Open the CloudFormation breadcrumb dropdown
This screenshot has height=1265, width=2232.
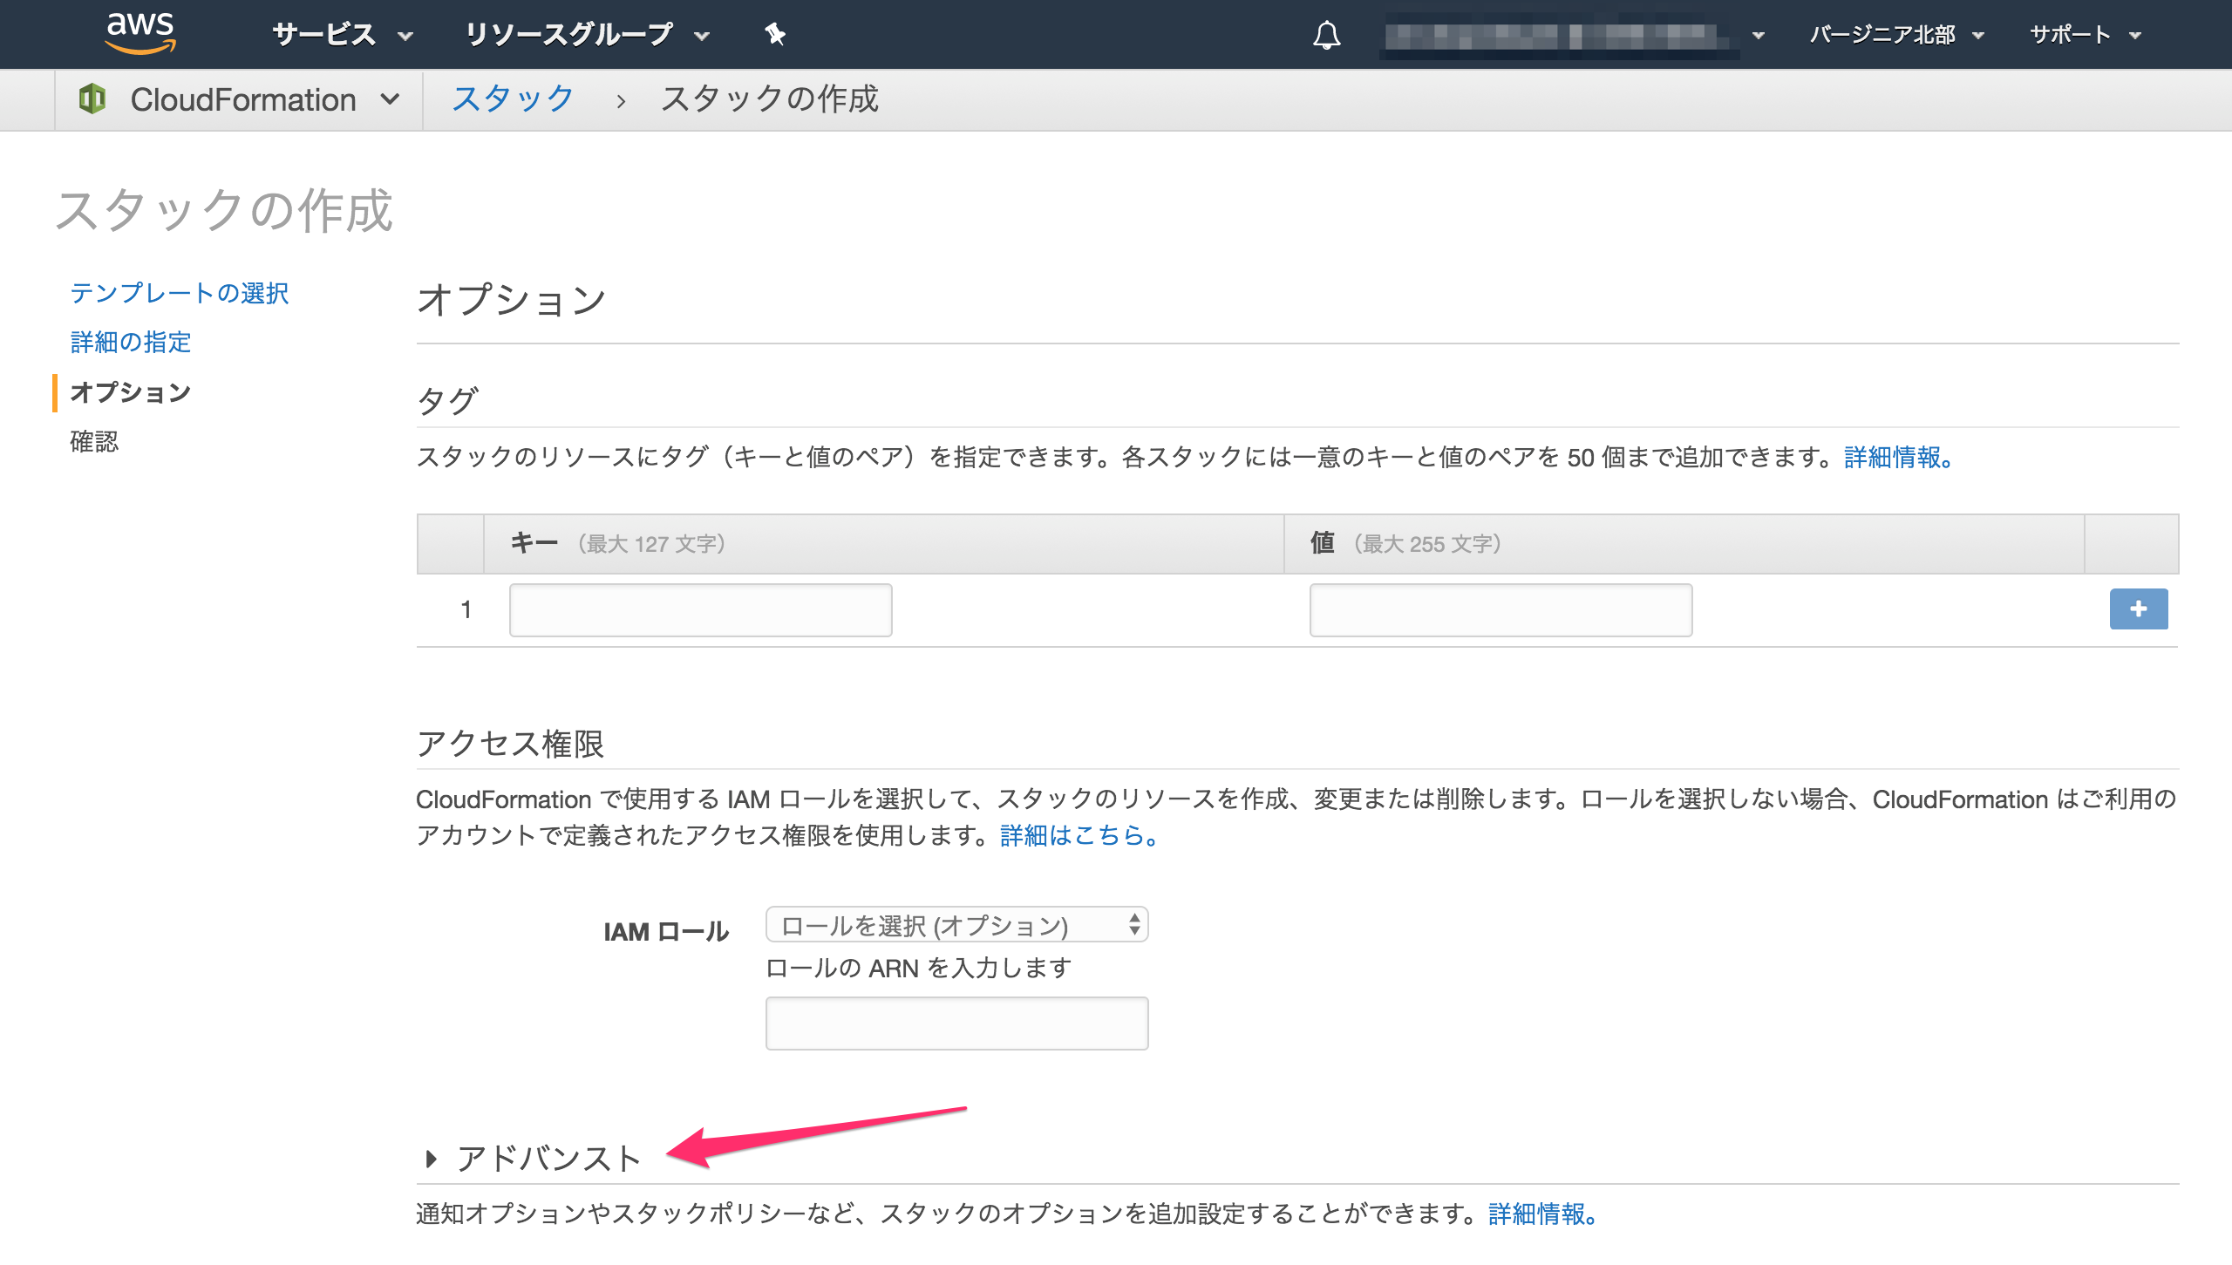(x=391, y=99)
